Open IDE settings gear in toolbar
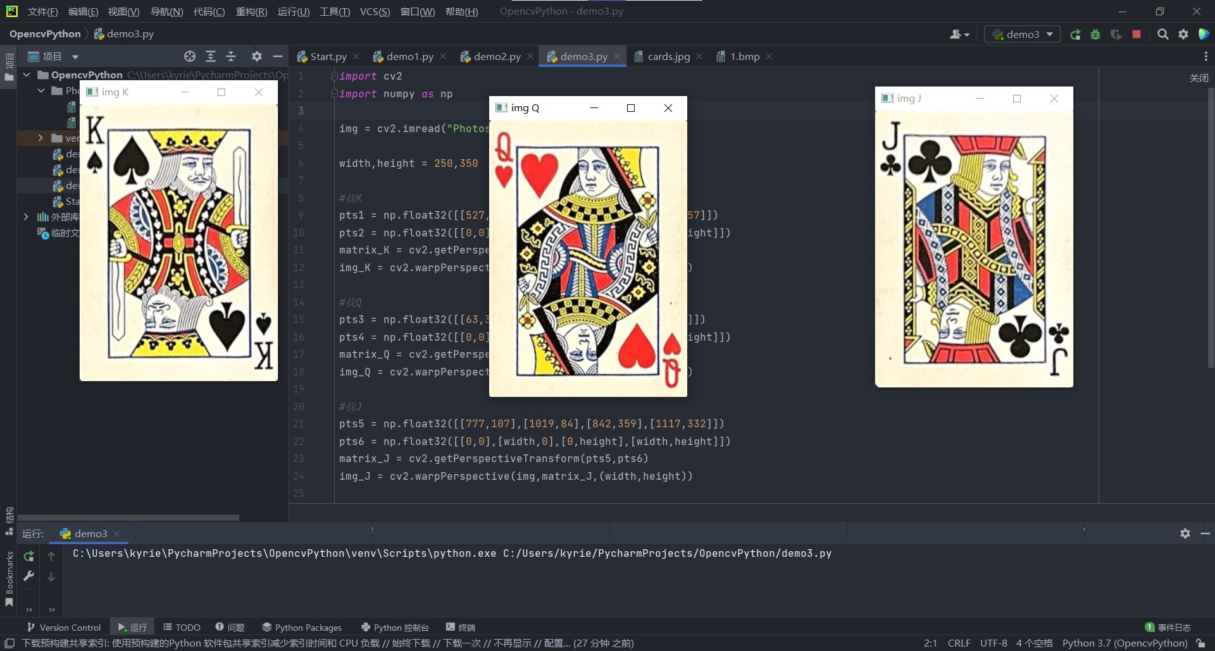The width and height of the screenshot is (1215, 651). point(1183,34)
